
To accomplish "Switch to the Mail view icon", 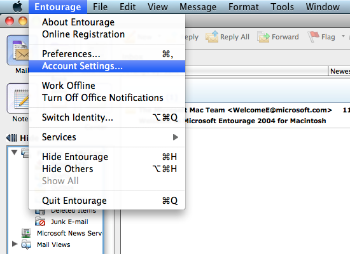I will pos(18,50).
